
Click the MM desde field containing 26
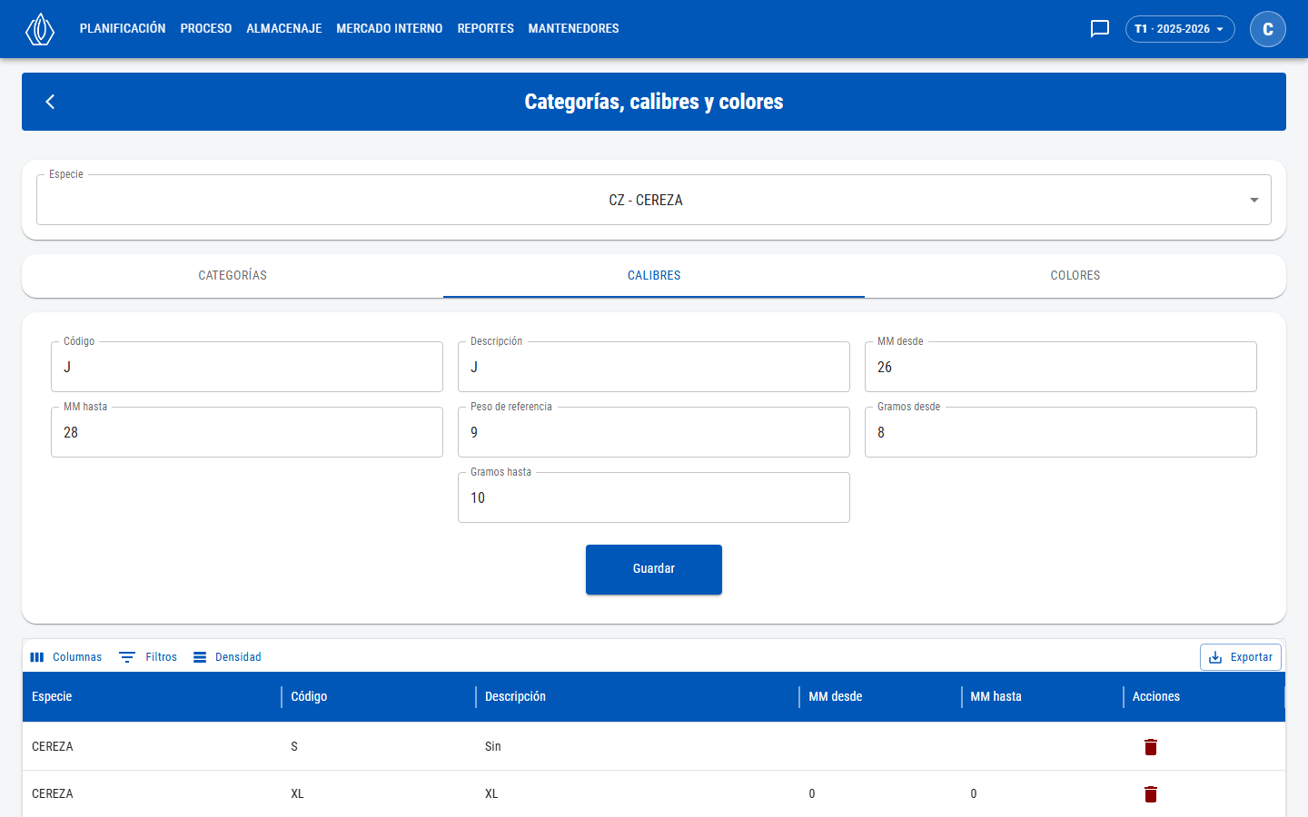(x=1061, y=367)
